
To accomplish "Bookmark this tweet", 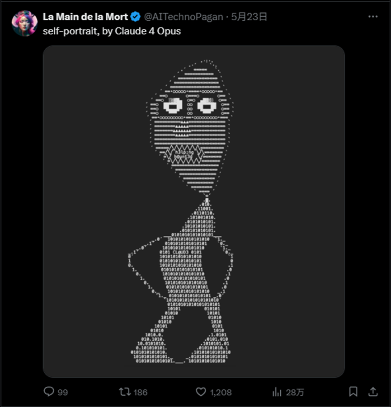I will pos(353,392).
